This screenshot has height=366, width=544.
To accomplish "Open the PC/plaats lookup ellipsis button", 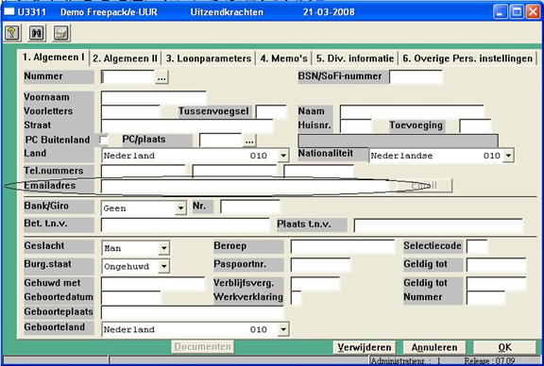I will click(249, 141).
